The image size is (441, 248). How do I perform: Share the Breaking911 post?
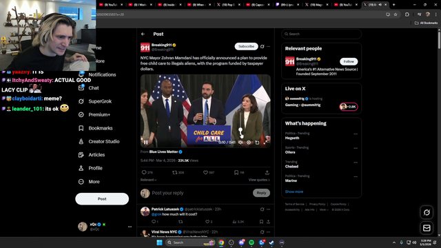pos(267,172)
